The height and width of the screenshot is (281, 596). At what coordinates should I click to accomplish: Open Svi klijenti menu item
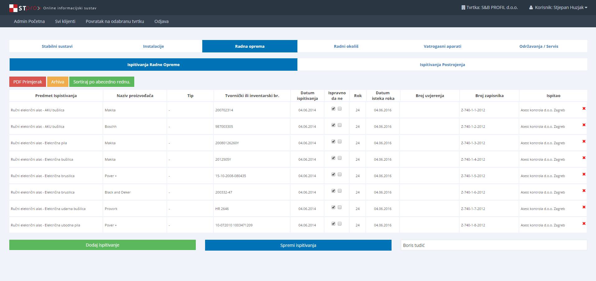coord(65,21)
